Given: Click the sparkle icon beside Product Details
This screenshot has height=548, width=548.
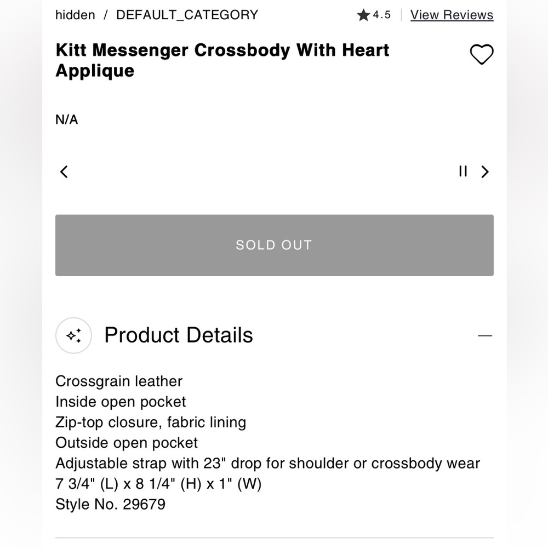Looking at the screenshot, I should 73,335.
